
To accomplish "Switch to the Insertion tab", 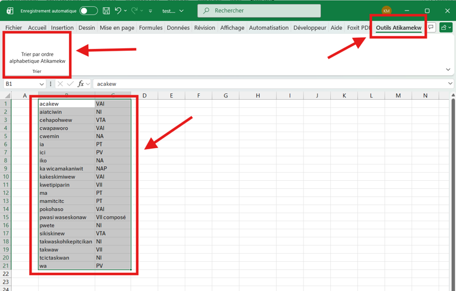I will click(x=62, y=28).
